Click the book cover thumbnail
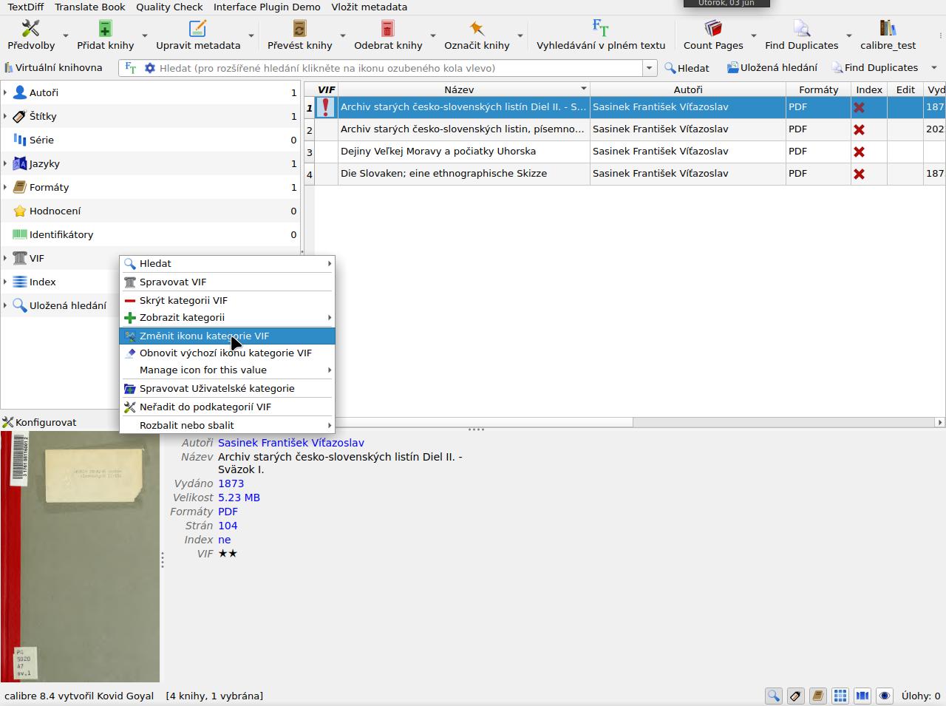The width and height of the screenshot is (946, 706). pyautogui.click(x=80, y=557)
